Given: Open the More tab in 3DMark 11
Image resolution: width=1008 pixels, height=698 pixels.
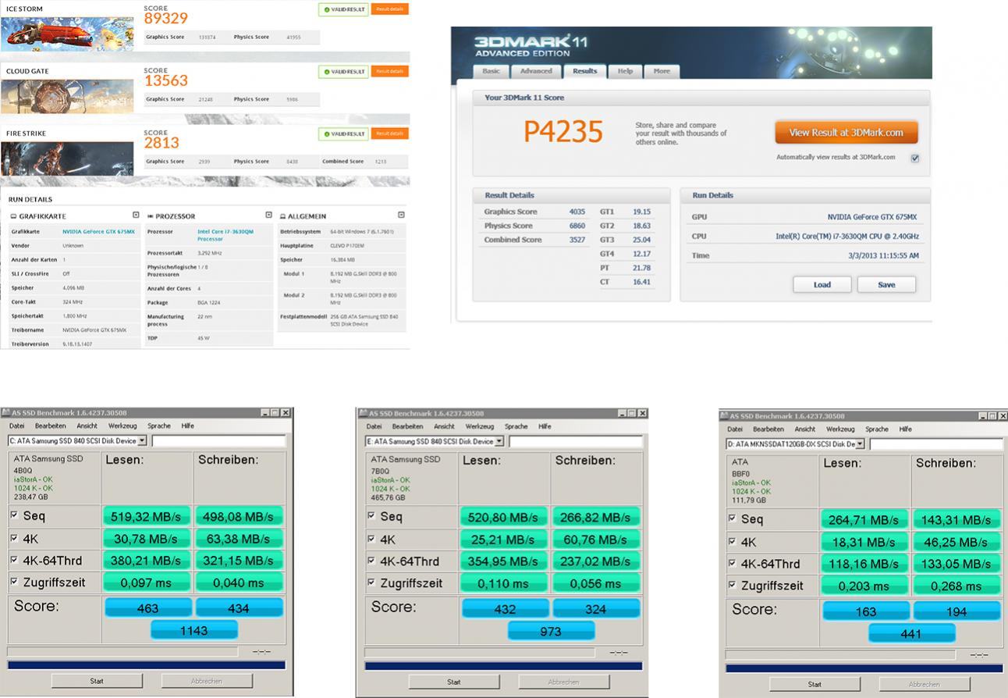Looking at the screenshot, I should [x=662, y=71].
